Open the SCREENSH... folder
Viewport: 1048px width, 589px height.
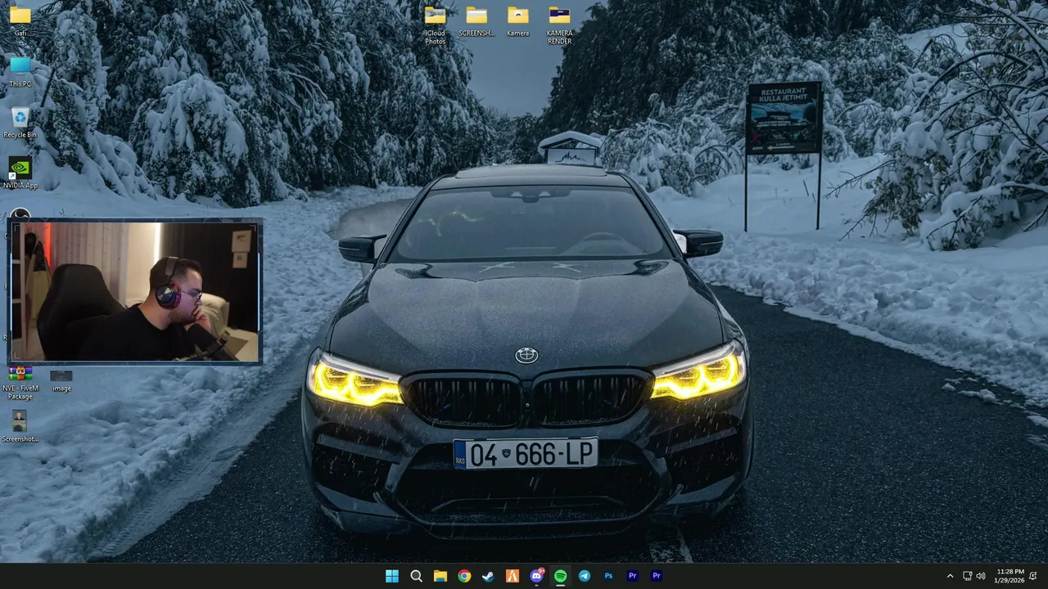(x=477, y=21)
